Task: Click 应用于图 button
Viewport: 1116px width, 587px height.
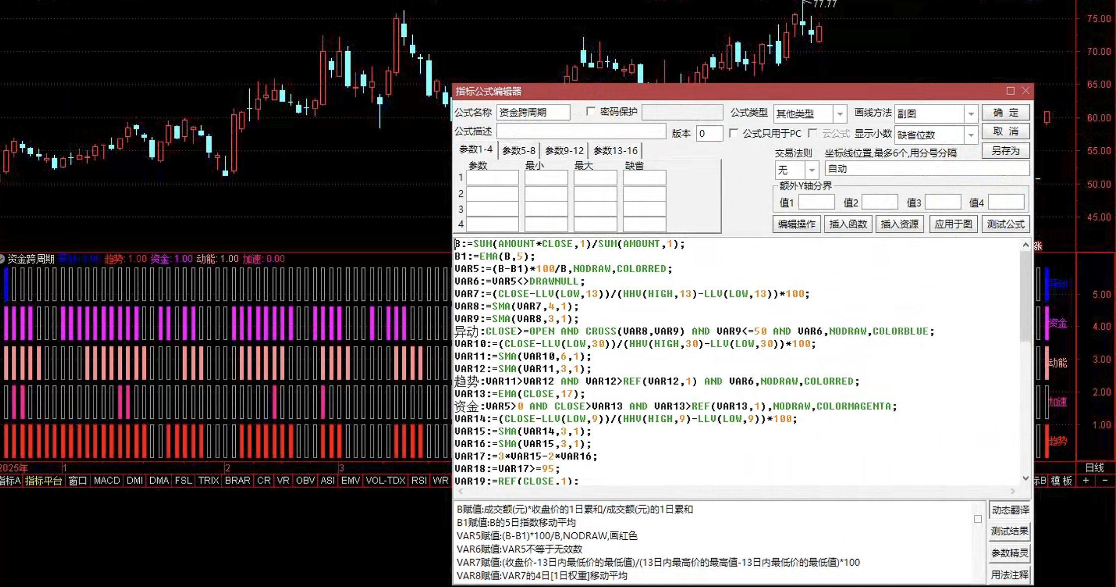Action: 953,224
